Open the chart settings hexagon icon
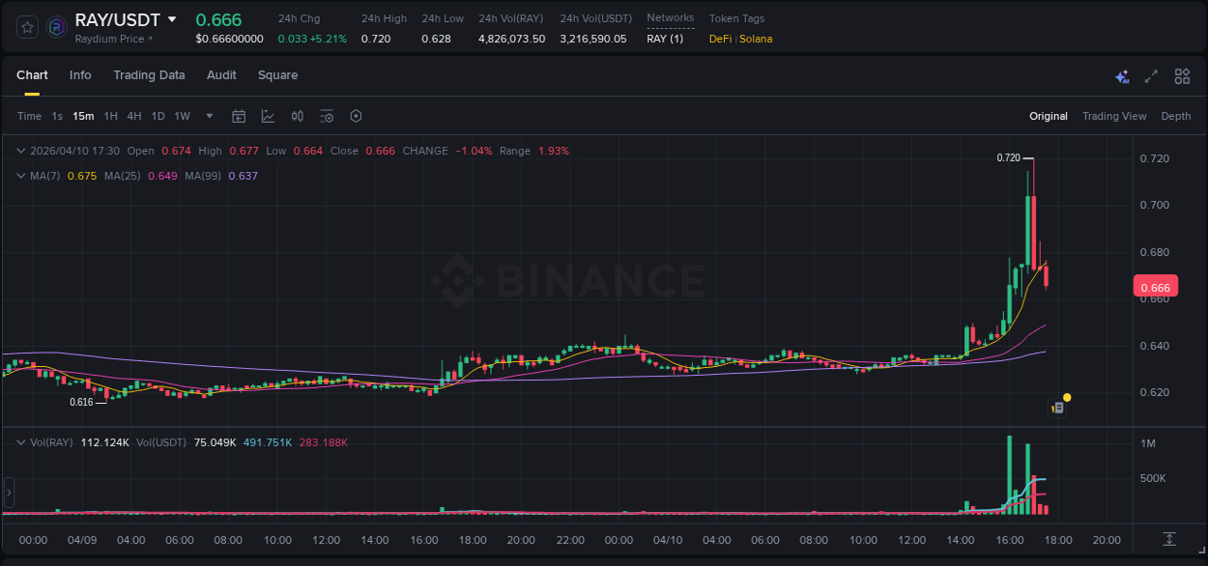This screenshot has width=1208, height=566. [x=356, y=116]
